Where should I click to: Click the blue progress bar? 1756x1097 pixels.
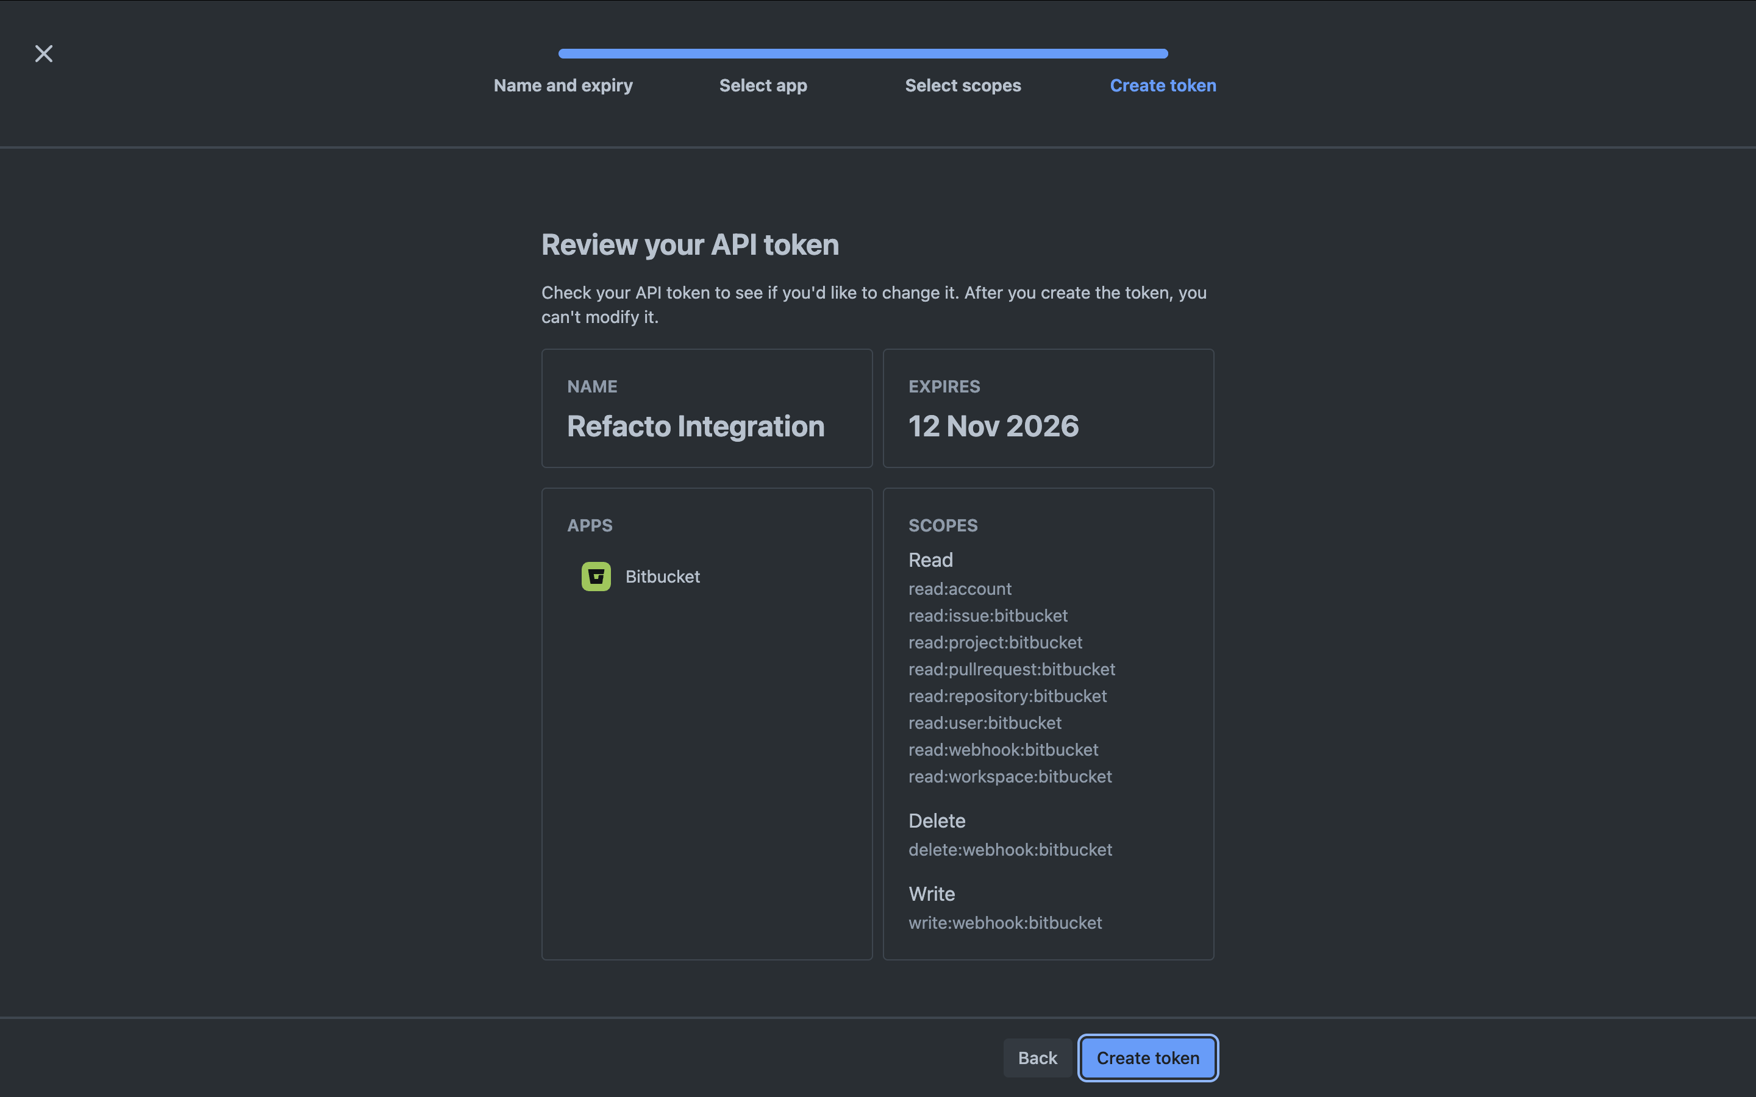862,53
